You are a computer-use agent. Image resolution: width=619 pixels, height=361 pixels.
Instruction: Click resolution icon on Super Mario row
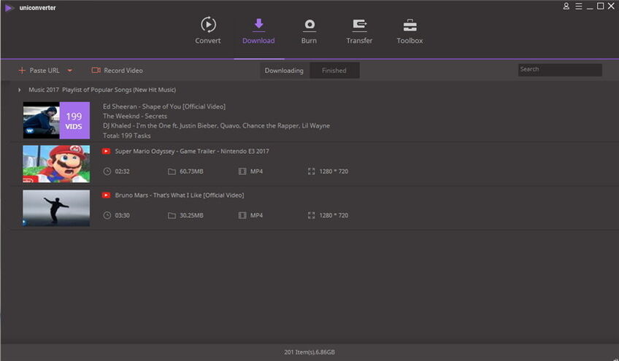point(312,171)
